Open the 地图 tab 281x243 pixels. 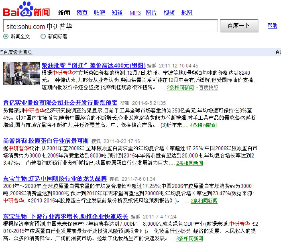[x=187, y=13]
